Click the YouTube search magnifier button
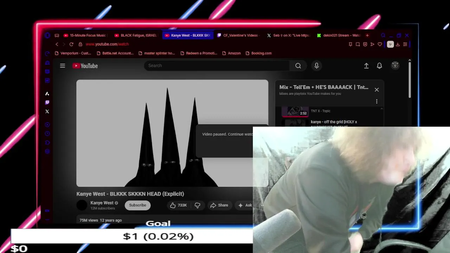The height and width of the screenshot is (253, 450). (x=298, y=66)
